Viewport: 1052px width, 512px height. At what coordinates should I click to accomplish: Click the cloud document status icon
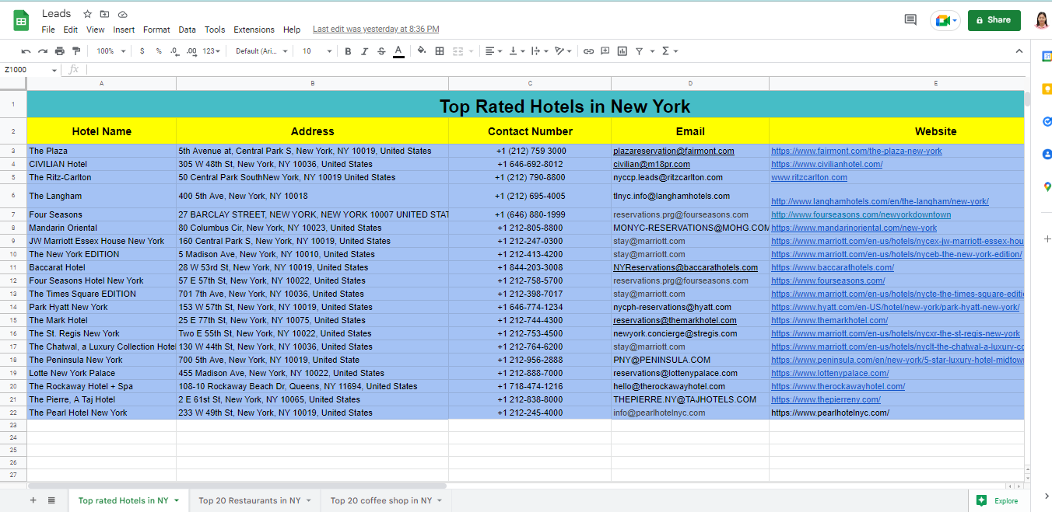coord(123,14)
